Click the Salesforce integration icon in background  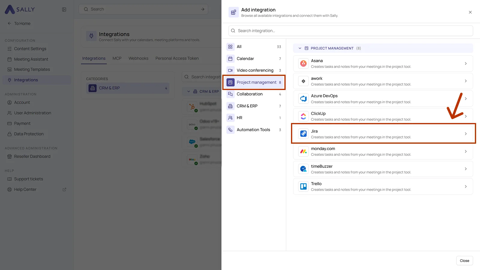tap(192, 142)
